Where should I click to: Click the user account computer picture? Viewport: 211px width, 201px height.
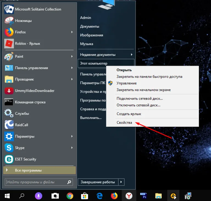(107, 5)
